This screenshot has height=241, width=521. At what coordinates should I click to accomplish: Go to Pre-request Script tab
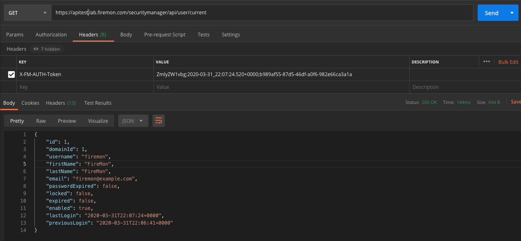pyautogui.click(x=165, y=35)
